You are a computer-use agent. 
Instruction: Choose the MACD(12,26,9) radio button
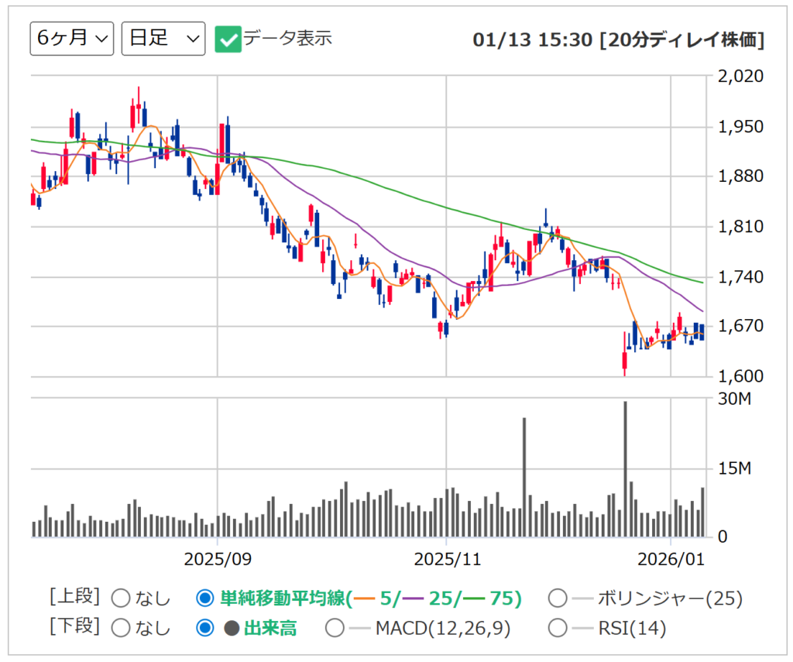pos(335,628)
